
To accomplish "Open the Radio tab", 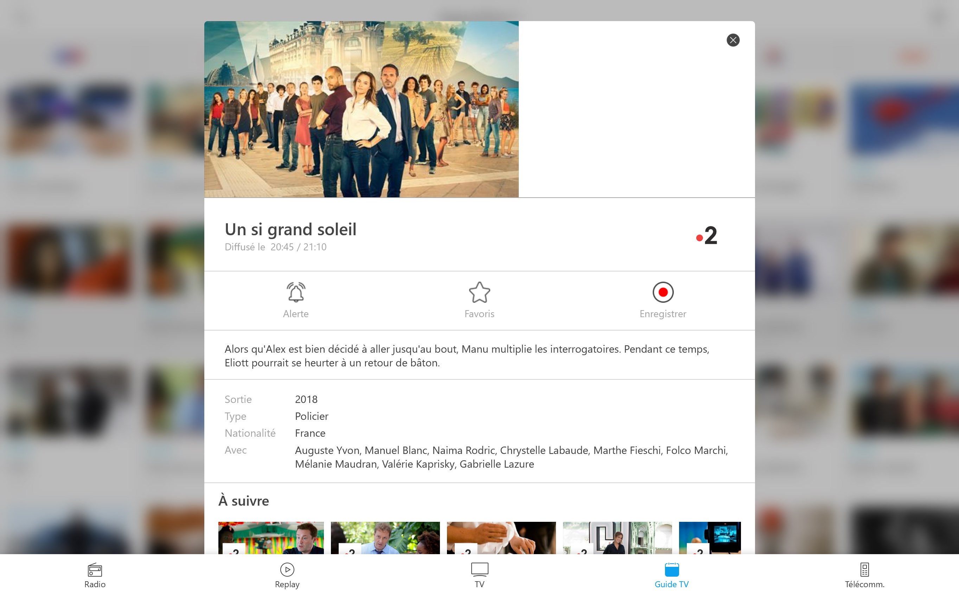I will (x=95, y=576).
